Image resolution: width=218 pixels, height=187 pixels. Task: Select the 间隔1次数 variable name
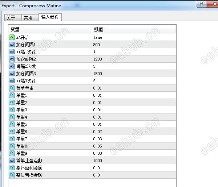pos(26,52)
